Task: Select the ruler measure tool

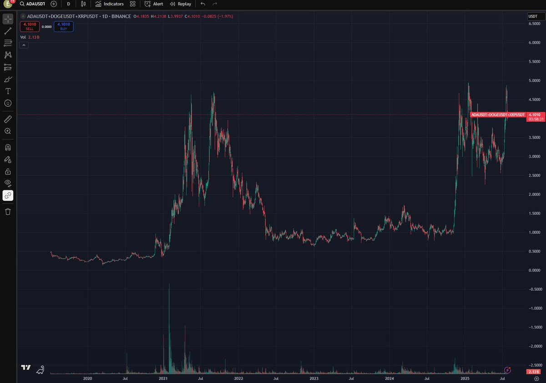Action: (8, 119)
